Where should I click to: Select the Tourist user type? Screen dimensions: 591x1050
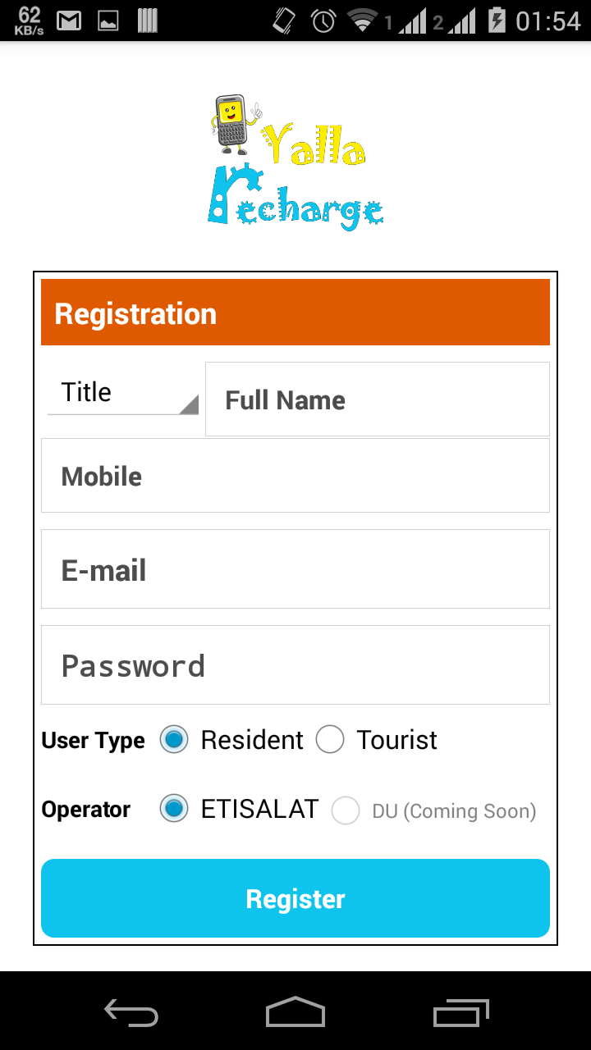pyautogui.click(x=330, y=740)
